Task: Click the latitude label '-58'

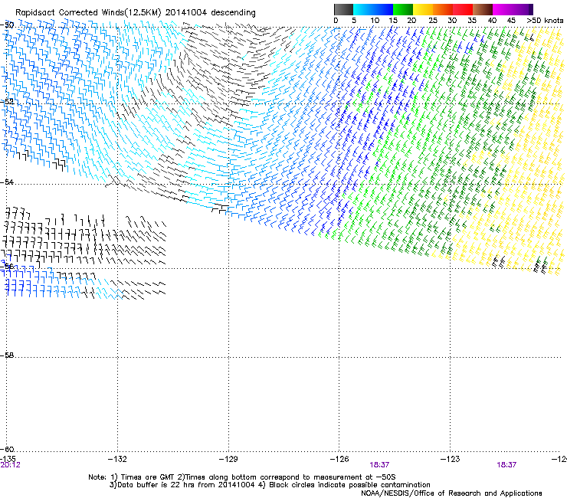Action: [x=7, y=355]
